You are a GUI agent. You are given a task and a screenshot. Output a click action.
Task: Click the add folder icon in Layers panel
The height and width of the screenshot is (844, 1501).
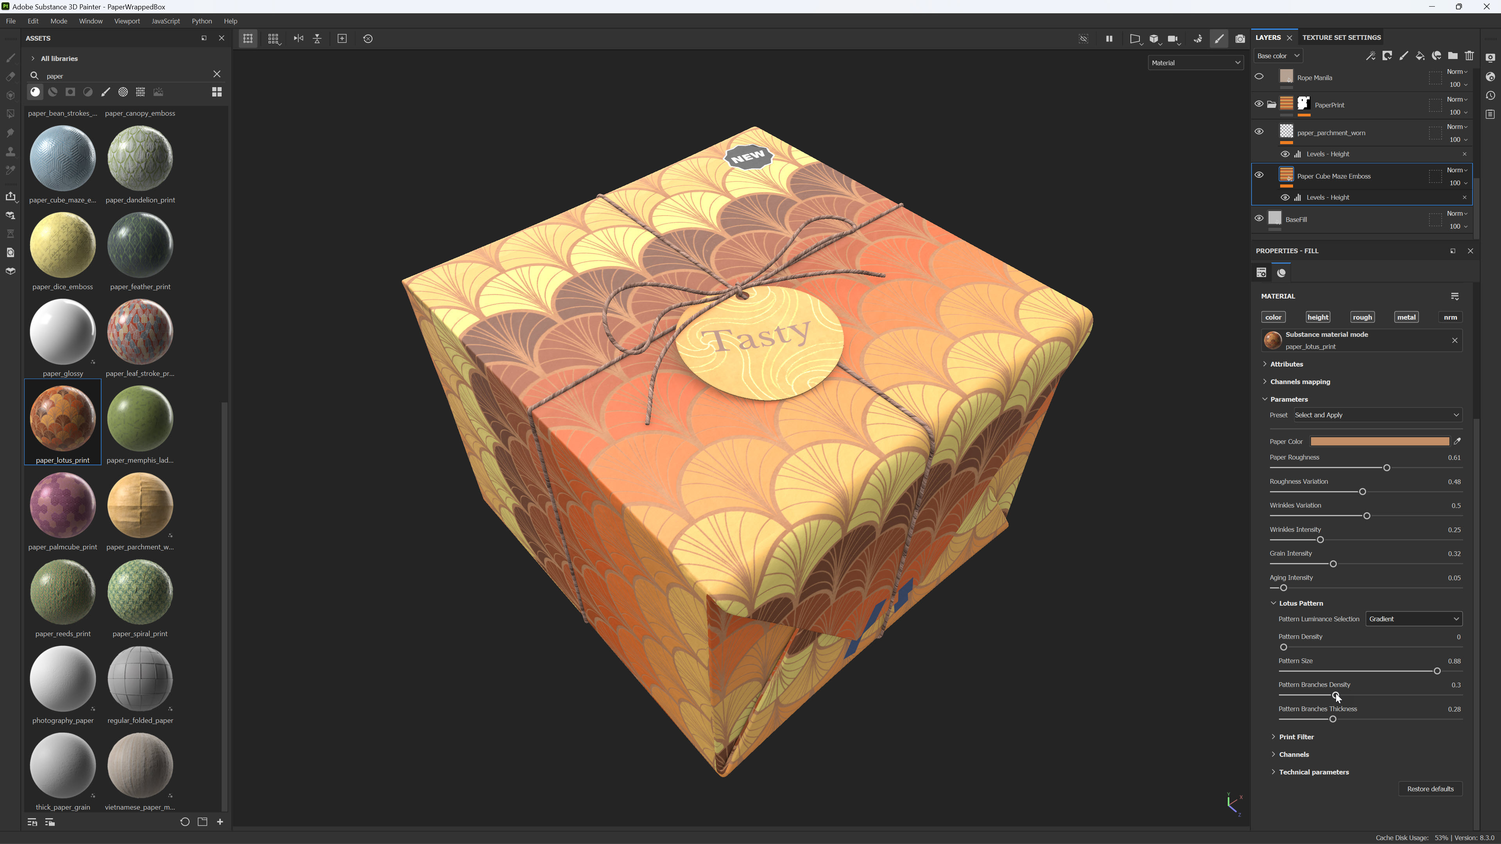pos(1453,56)
